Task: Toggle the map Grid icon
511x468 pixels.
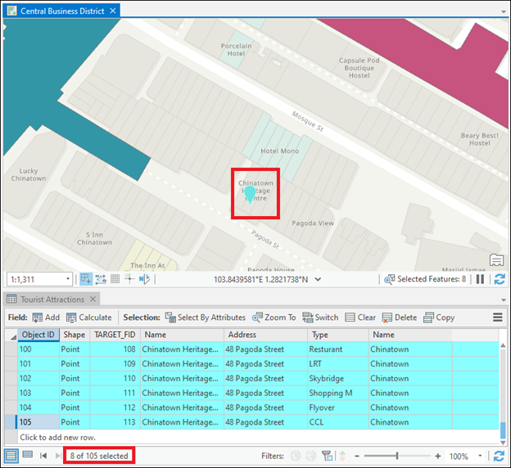Action: (x=115, y=279)
